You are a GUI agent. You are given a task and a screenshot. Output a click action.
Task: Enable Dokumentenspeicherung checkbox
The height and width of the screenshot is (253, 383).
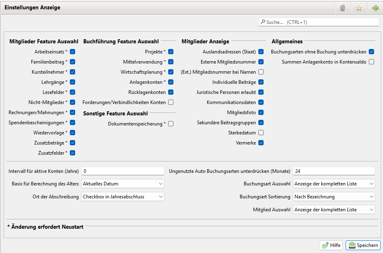pyautogui.click(x=171, y=124)
